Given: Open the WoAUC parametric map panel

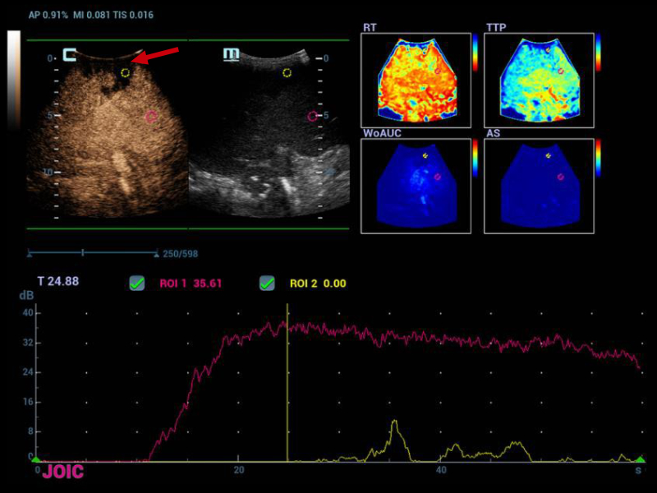Looking at the screenshot, I should [417, 182].
